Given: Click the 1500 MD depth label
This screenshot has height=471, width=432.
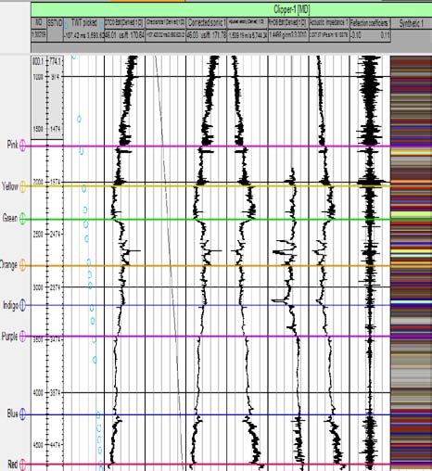Looking at the screenshot, I should [38, 129].
